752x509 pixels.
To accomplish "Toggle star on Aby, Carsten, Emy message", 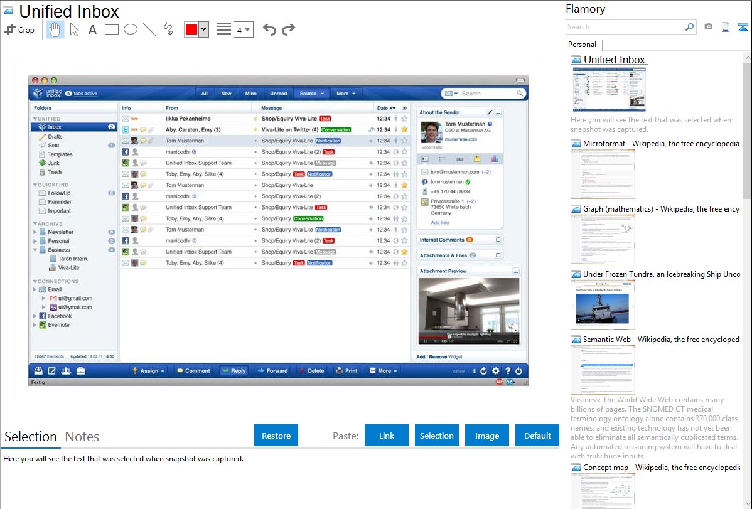I will 405,129.
